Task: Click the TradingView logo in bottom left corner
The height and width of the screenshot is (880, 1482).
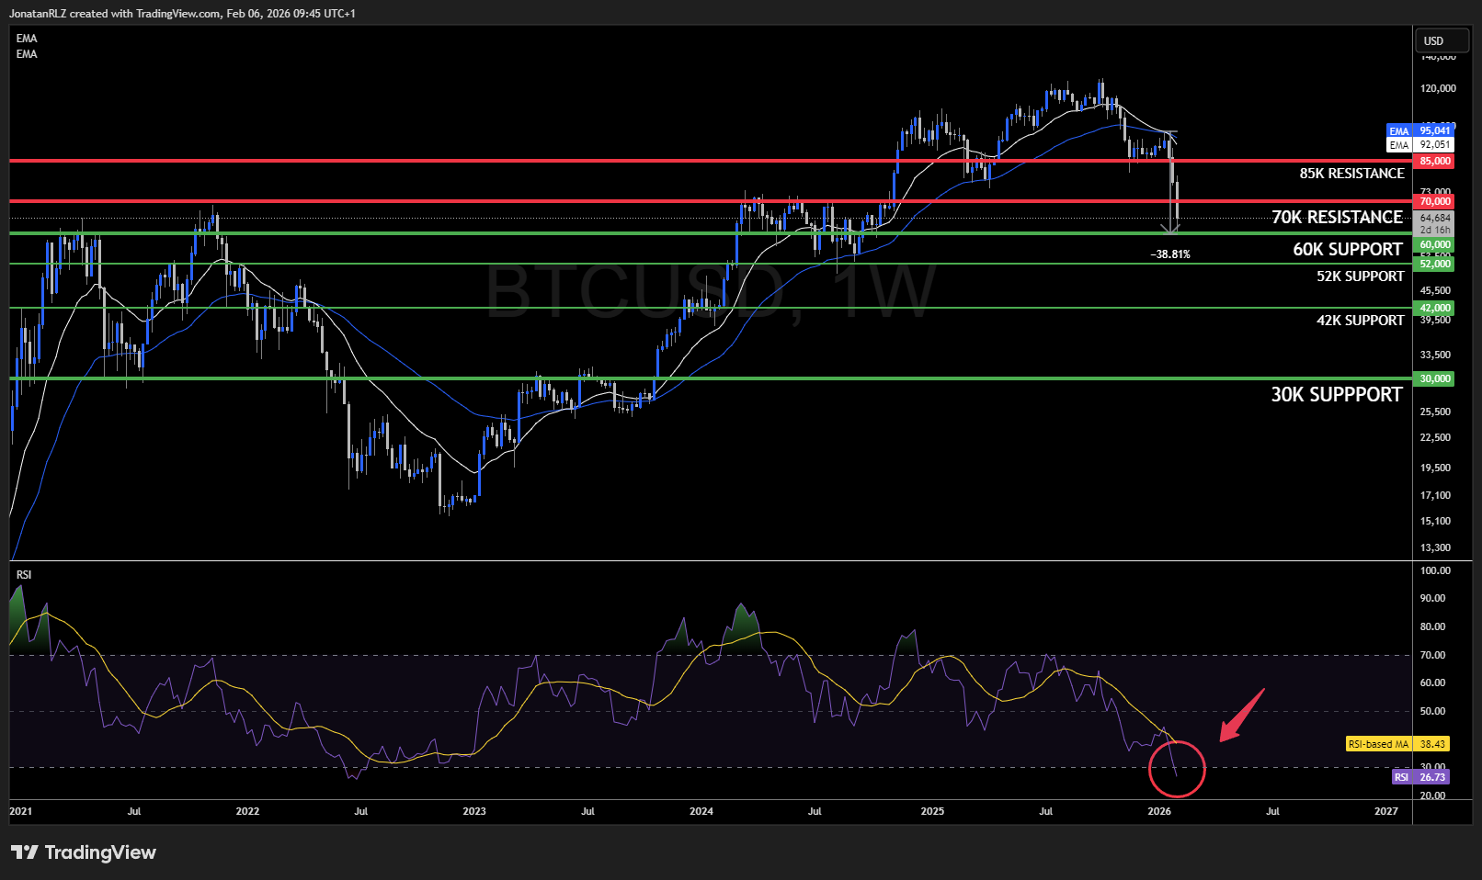Action: click(83, 852)
